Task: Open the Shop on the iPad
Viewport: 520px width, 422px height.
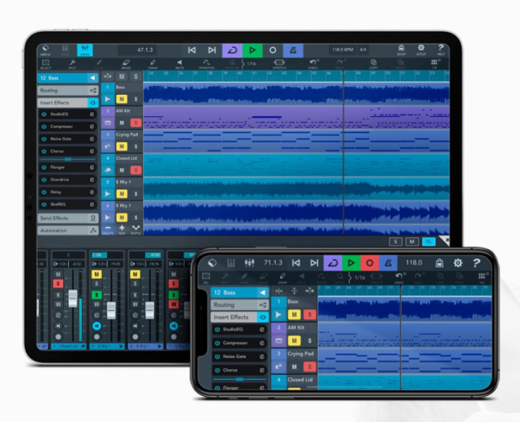Action: [401, 50]
